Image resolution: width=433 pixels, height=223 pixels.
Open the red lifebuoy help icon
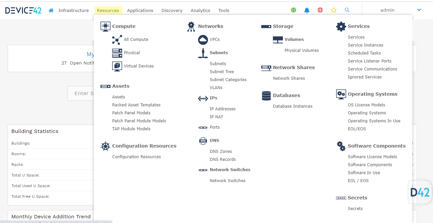320,10
